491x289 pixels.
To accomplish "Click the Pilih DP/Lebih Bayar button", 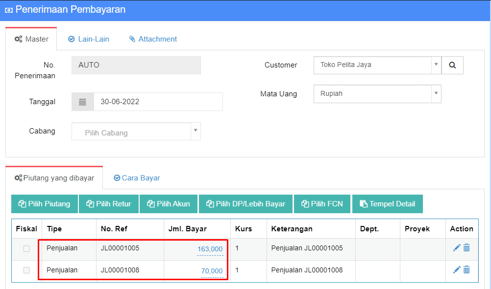I will pyautogui.click(x=246, y=204).
